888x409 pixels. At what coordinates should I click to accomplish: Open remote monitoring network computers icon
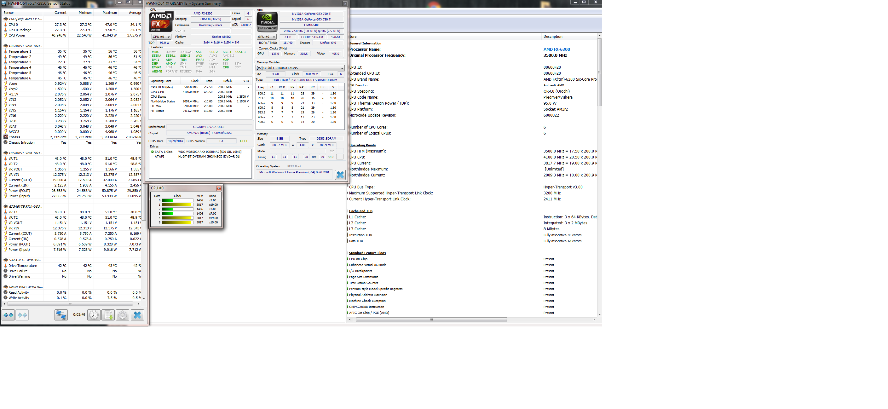click(x=61, y=315)
